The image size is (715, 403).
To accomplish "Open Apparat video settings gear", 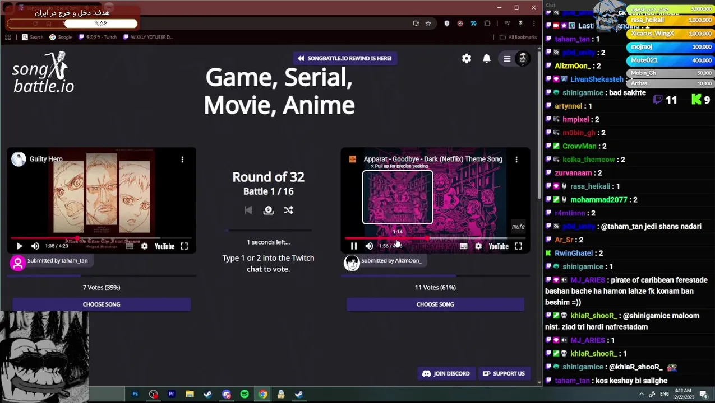I will [x=478, y=246].
